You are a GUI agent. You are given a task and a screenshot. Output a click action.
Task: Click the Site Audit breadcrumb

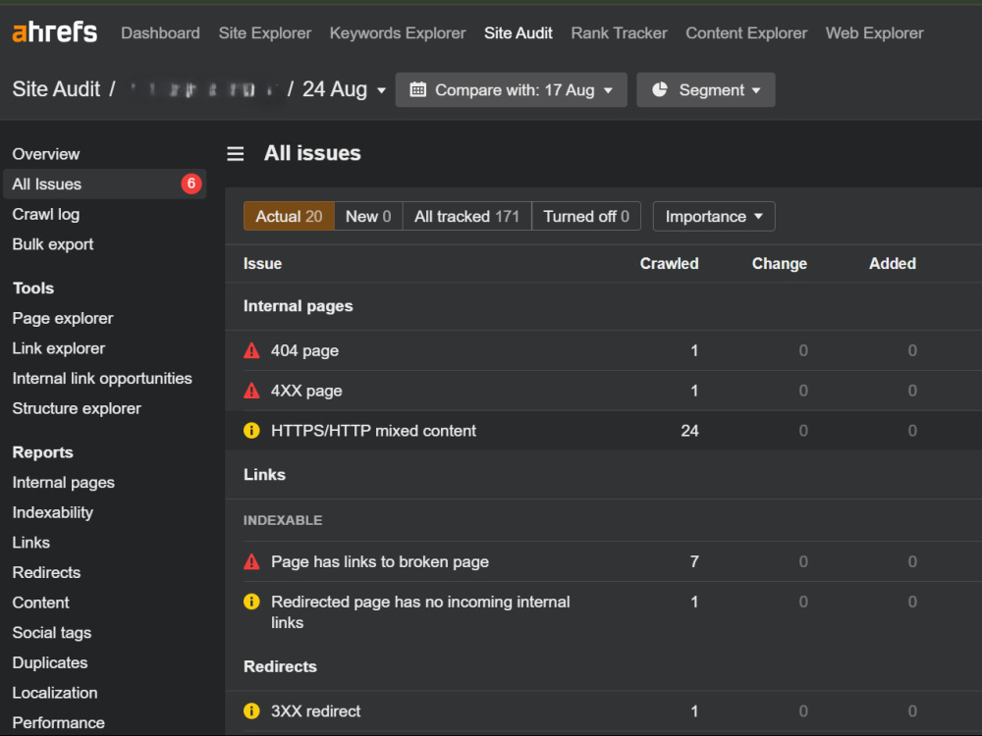[x=56, y=89]
